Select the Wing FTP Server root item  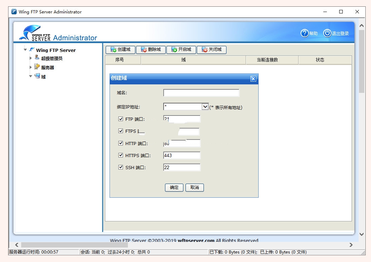click(x=55, y=50)
